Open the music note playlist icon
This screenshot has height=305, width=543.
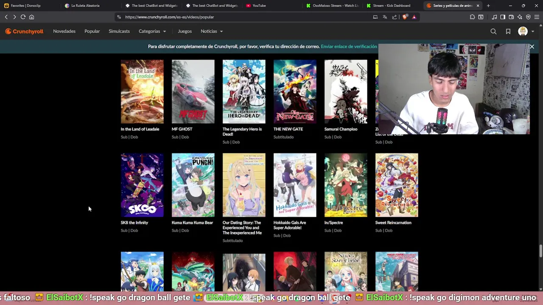pyautogui.click(x=494, y=17)
